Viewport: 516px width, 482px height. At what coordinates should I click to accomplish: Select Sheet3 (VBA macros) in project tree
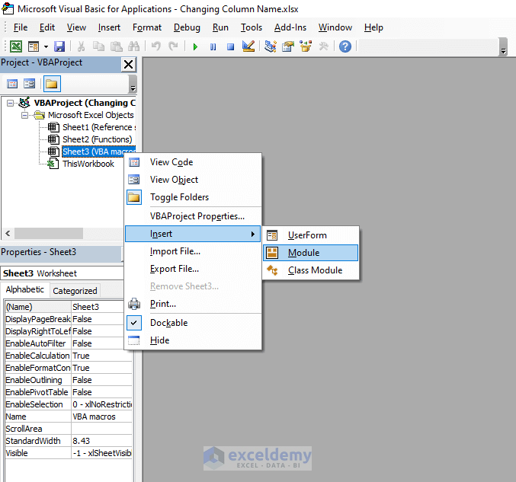(x=99, y=152)
